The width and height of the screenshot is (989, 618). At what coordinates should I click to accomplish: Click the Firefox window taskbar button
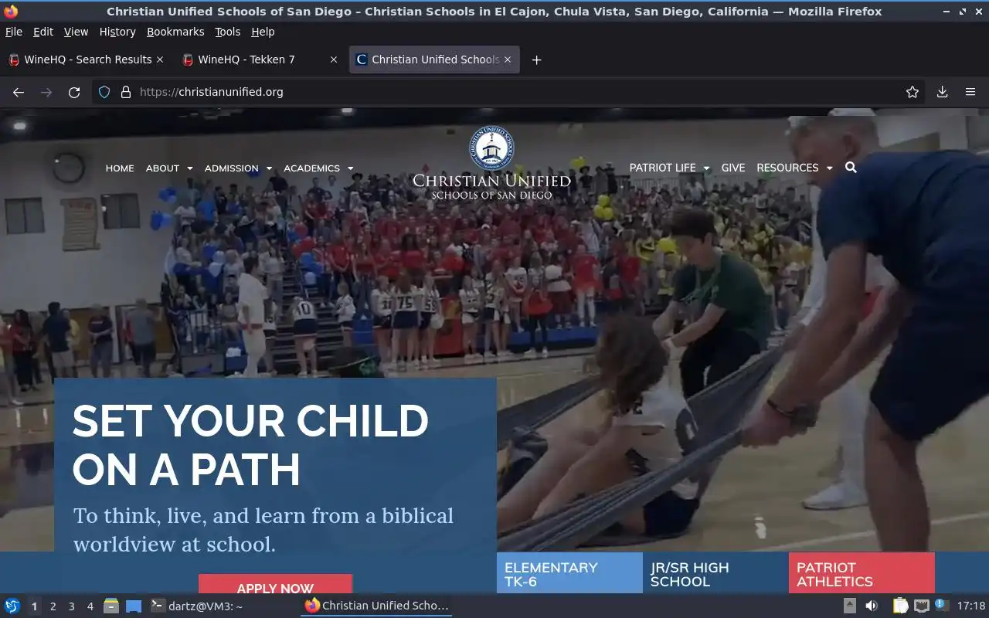pyautogui.click(x=376, y=606)
